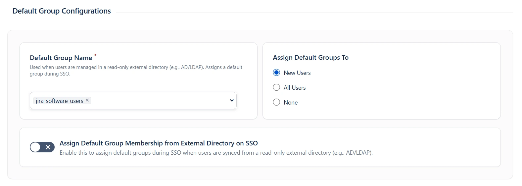This screenshot has width=522, height=186.
Task: Click the red required asterisk
Action: coord(95,55)
